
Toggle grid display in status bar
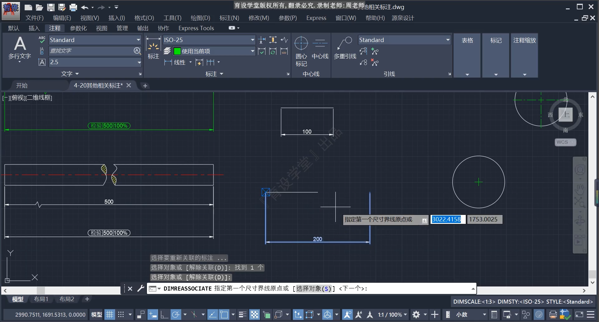[x=110, y=315]
